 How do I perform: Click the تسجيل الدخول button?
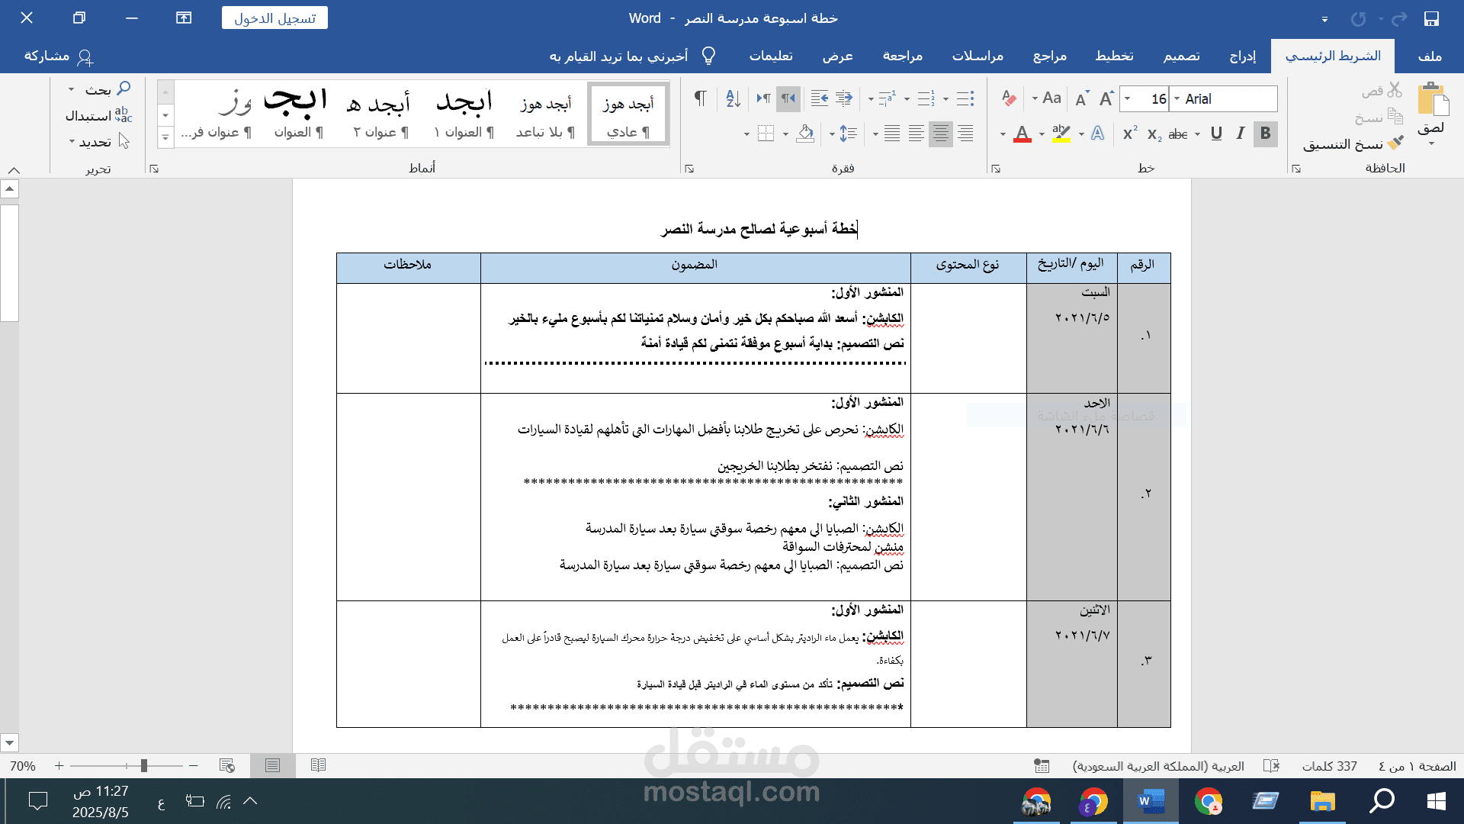274,18
